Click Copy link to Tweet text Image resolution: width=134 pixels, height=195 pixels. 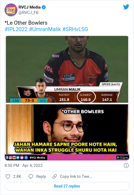click(x=76, y=176)
